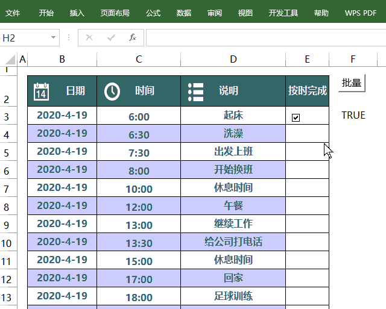386x309 pixels.
Task: Click the clock icon in 时间 header
Action: pos(112,92)
